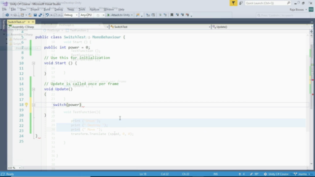Screen dimensions: 315x177
Task: Click 'Ln 18' in the status bar
Action: tap(143, 174)
